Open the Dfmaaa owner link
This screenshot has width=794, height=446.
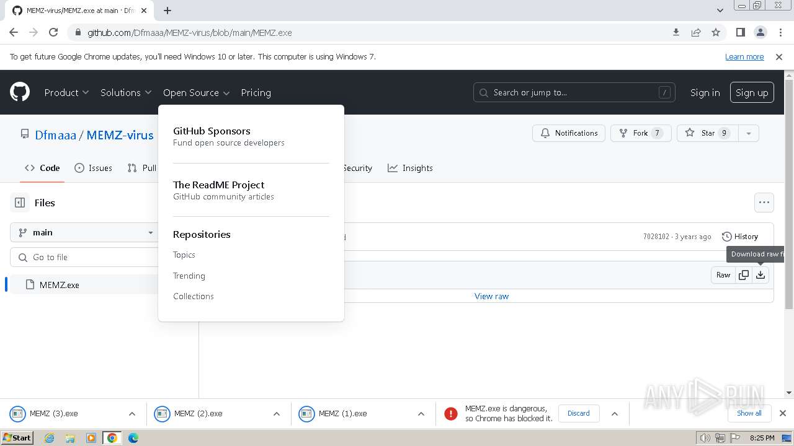pyautogui.click(x=55, y=135)
